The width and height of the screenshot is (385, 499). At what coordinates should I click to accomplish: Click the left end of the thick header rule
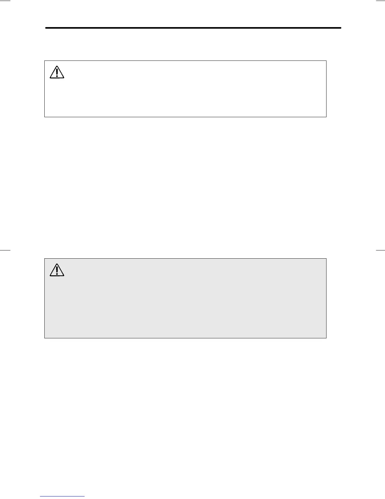(46, 28)
